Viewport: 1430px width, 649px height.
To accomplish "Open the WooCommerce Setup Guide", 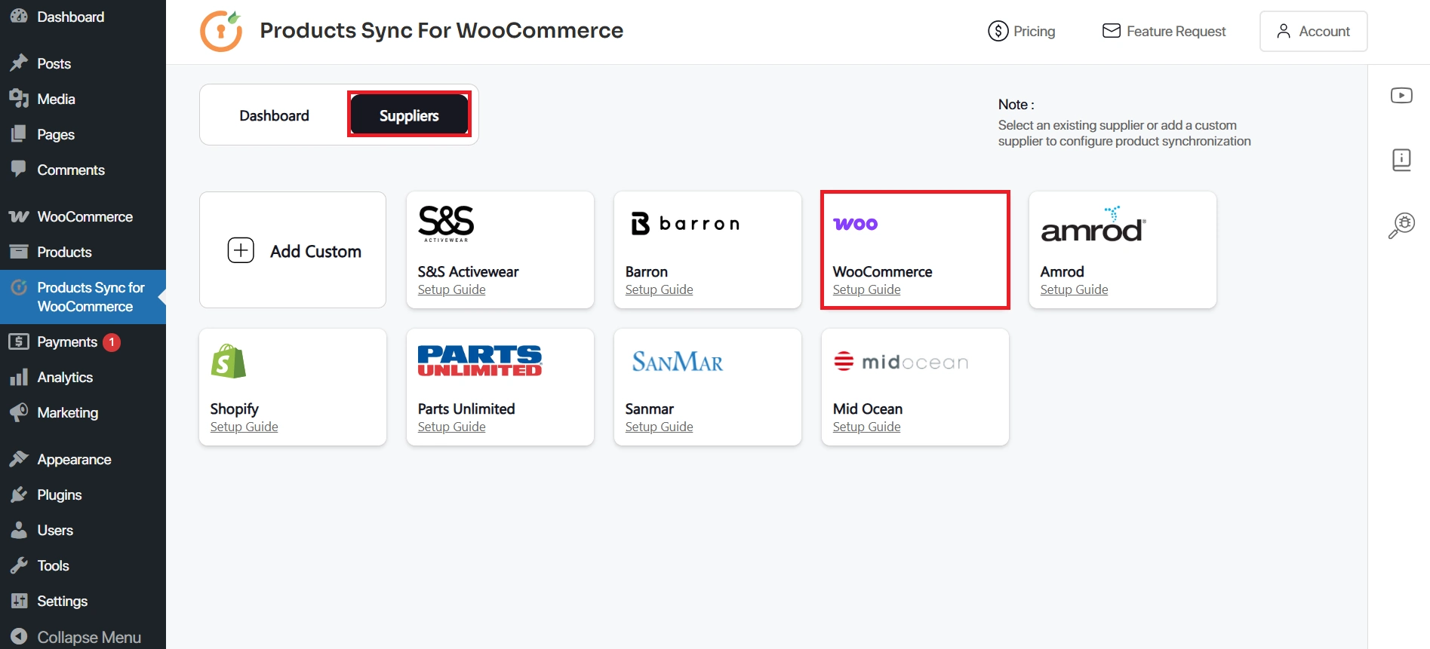I will [866, 289].
